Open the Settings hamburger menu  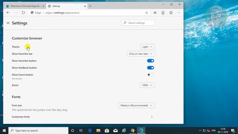8,23
